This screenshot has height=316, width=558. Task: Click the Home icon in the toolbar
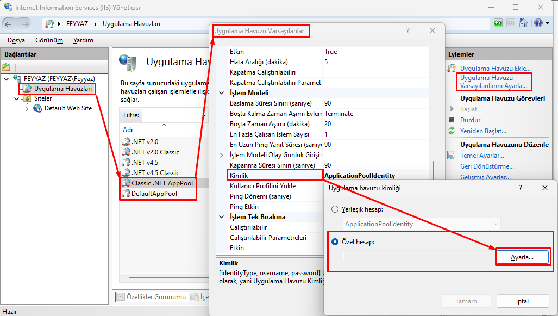tap(523, 23)
